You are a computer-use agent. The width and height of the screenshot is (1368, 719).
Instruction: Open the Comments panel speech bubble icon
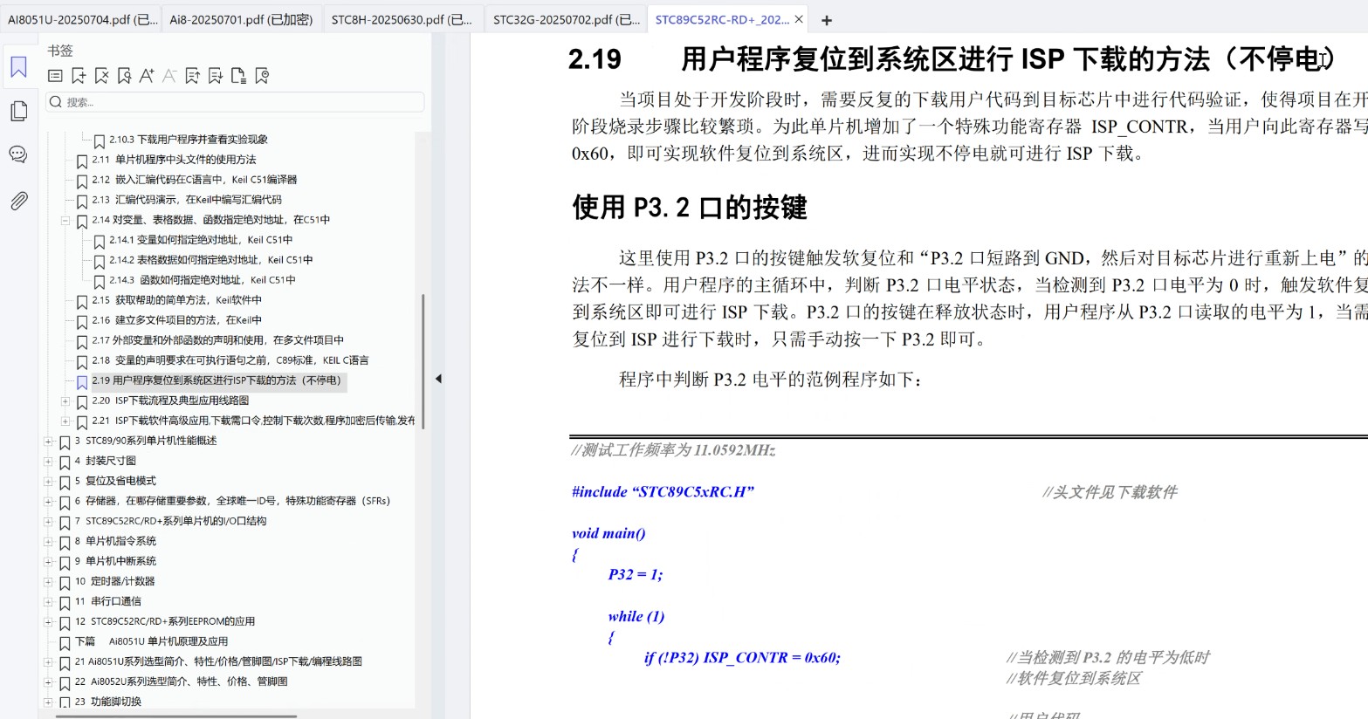click(18, 154)
